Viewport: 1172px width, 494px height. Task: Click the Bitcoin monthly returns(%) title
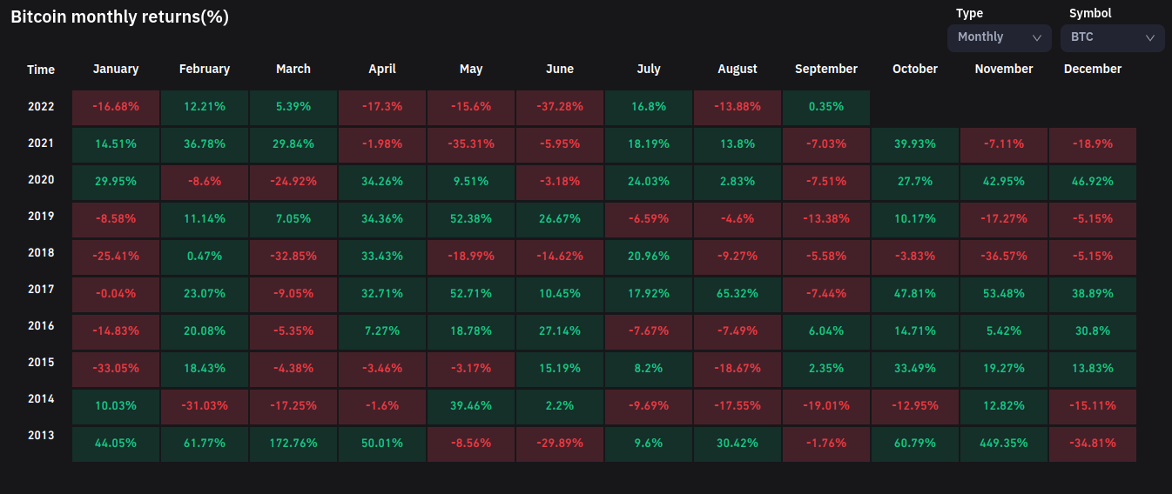(119, 17)
